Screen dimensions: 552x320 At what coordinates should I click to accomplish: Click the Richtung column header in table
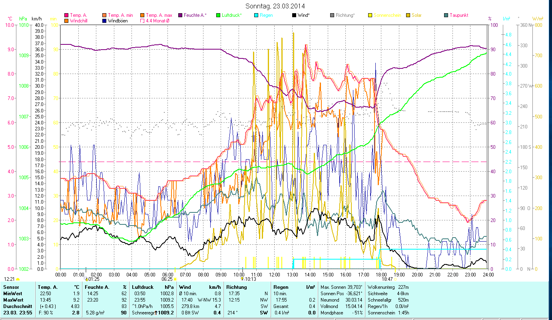[x=237, y=287]
